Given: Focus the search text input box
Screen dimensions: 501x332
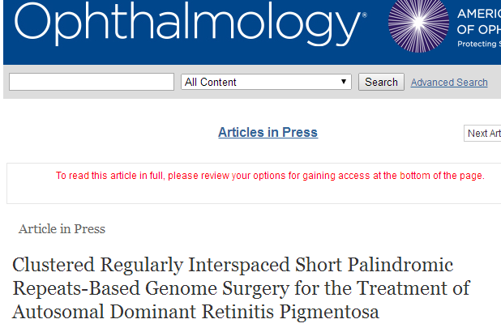Looking at the screenshot, I should click(92, 82).
